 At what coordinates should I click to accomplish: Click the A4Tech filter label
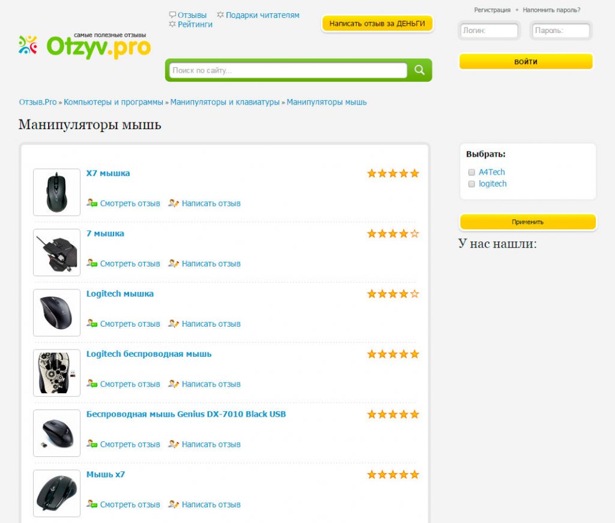491,172
